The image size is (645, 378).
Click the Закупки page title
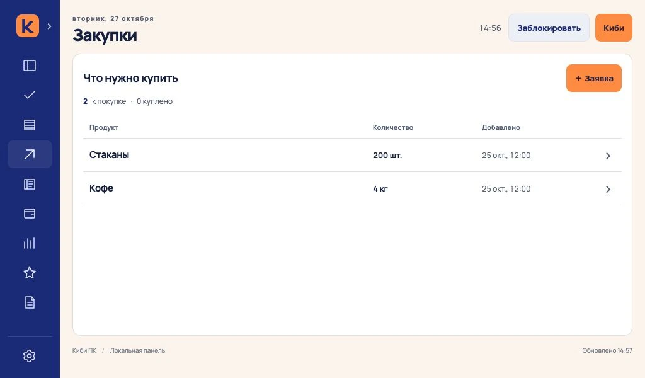(105, 35)
